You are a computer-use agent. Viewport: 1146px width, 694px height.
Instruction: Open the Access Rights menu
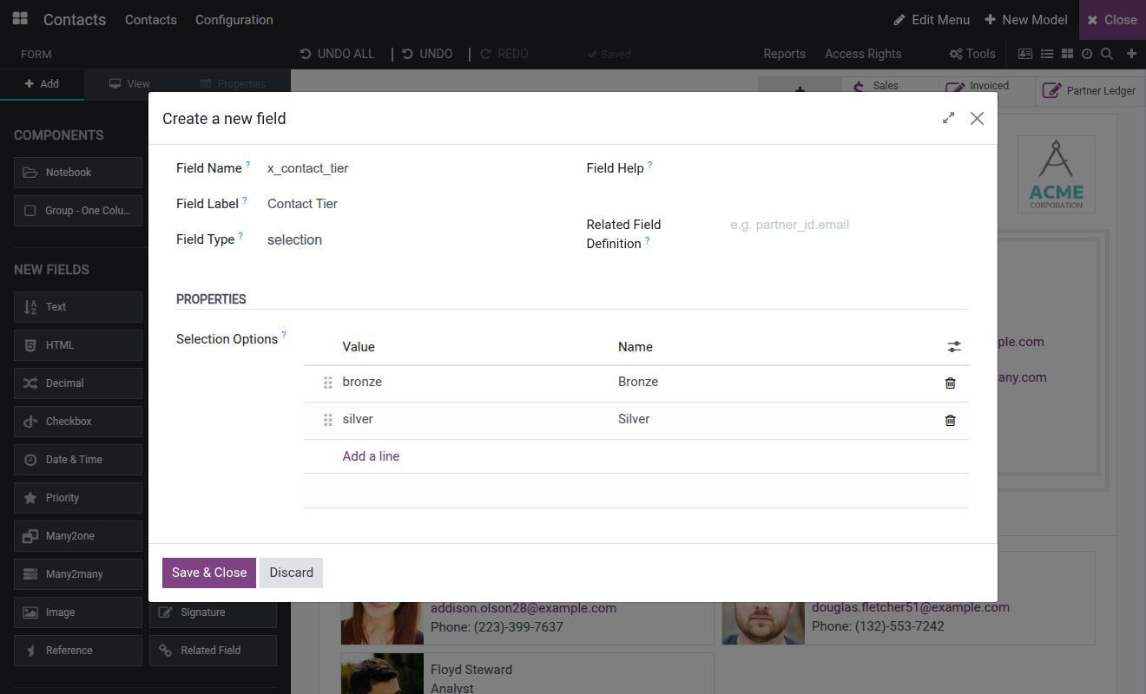pos(863,54)
